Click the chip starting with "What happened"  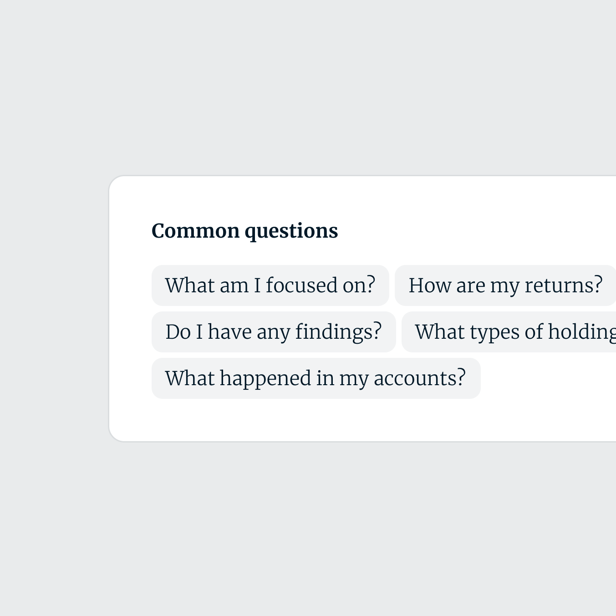(316, 378)
